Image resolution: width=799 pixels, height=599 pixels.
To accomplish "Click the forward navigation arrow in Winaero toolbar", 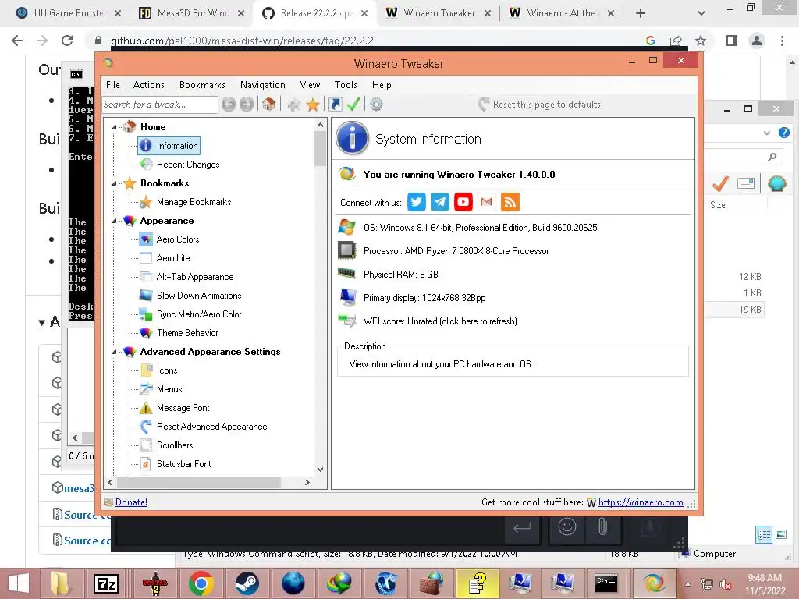I will click(247, 105).
